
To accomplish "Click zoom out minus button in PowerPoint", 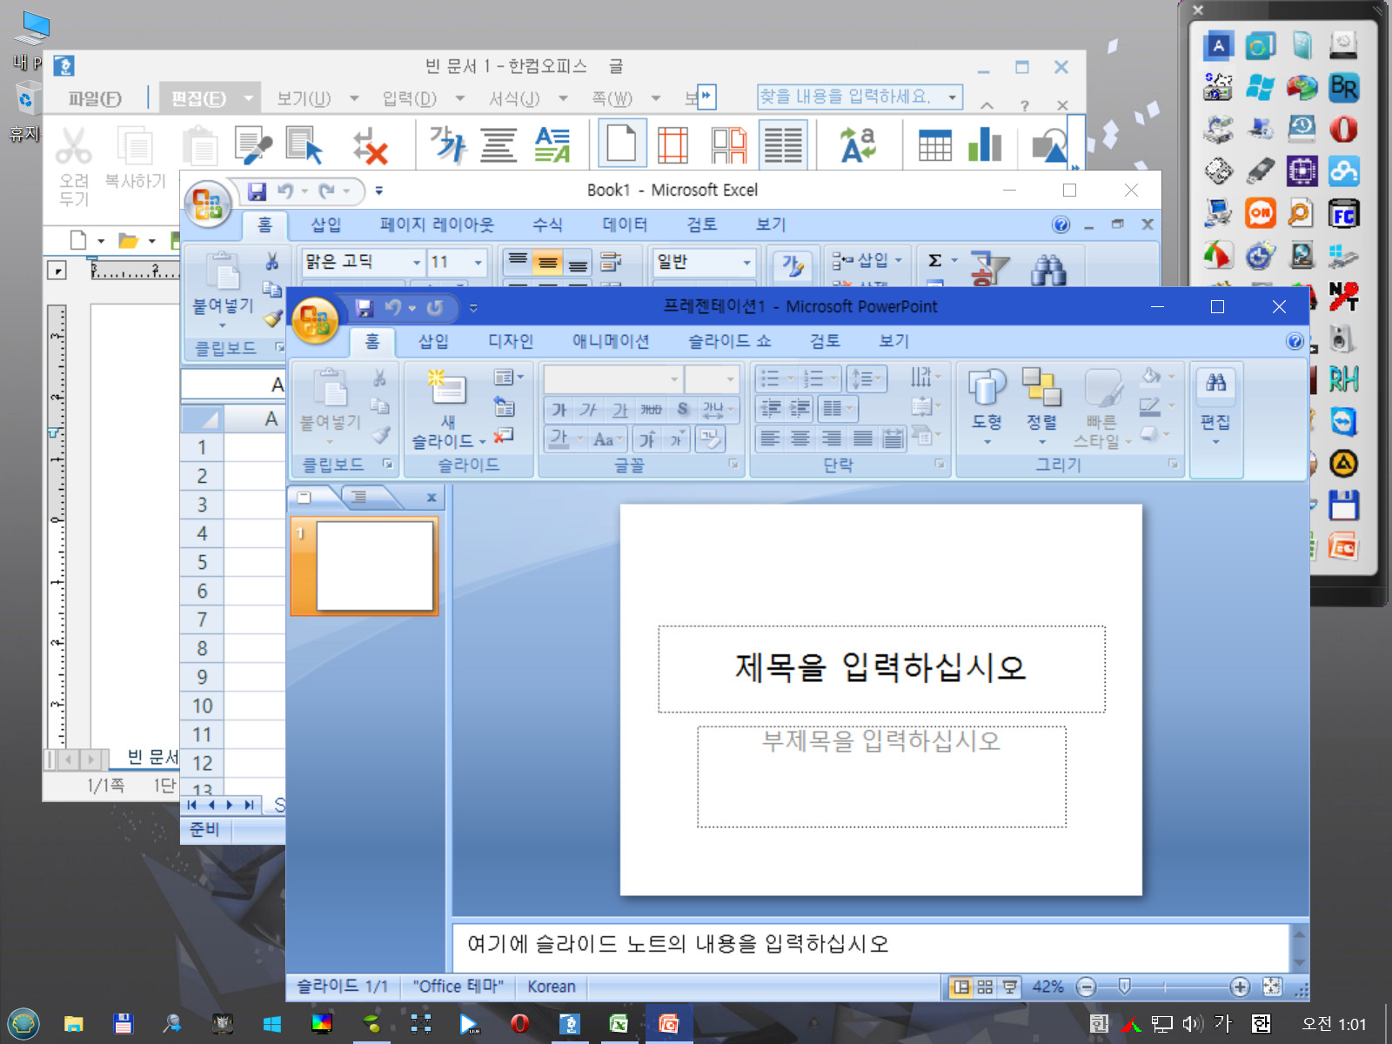I will pos(1086,987).
